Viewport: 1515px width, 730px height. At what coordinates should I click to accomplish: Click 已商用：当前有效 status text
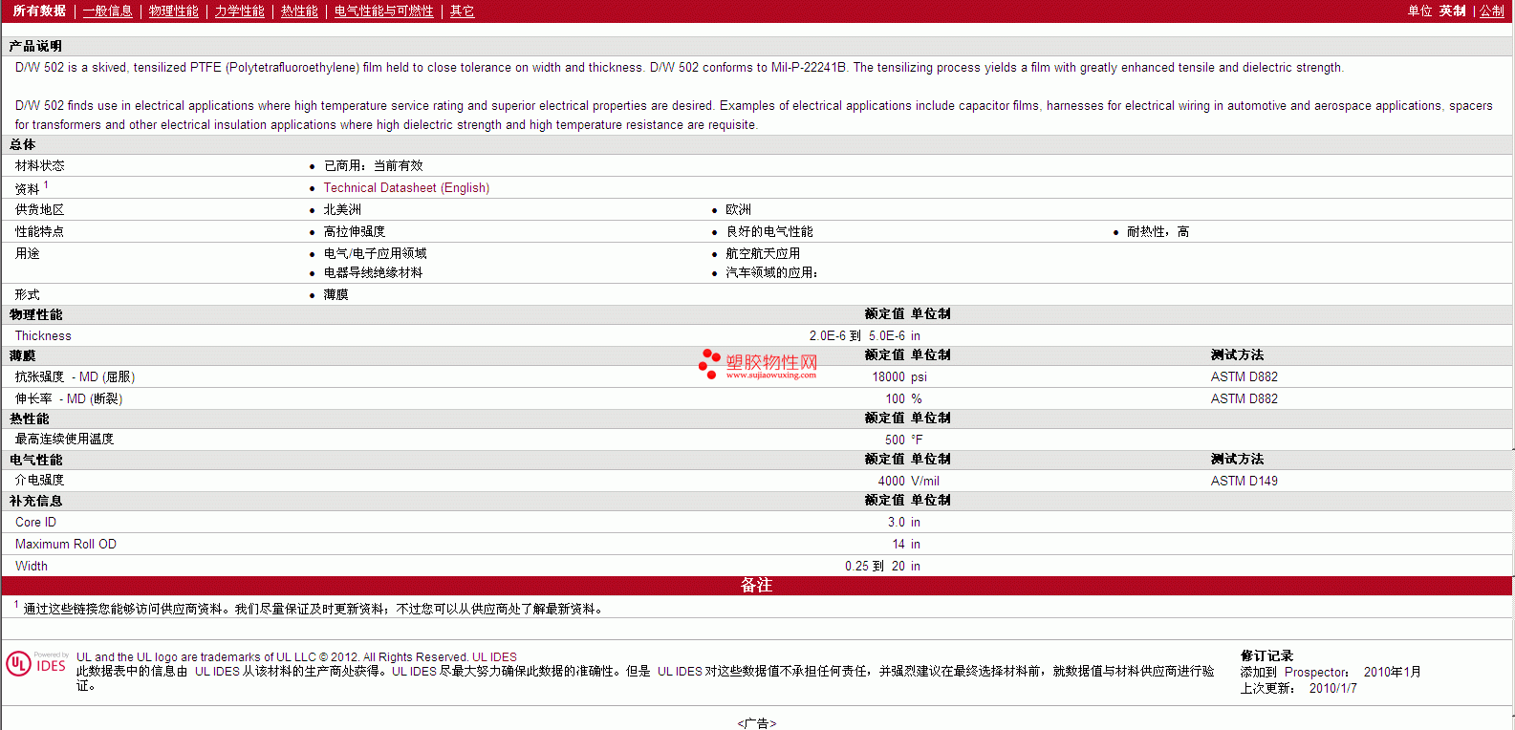coord(373,165)
